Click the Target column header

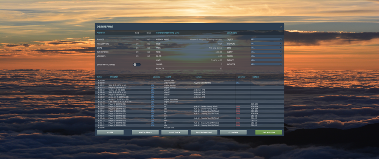pyautogui.click(x=198, y=77)
